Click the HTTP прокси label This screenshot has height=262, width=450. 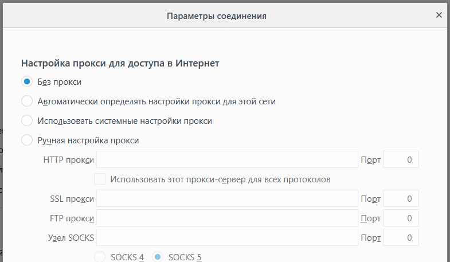click(69, 160)
